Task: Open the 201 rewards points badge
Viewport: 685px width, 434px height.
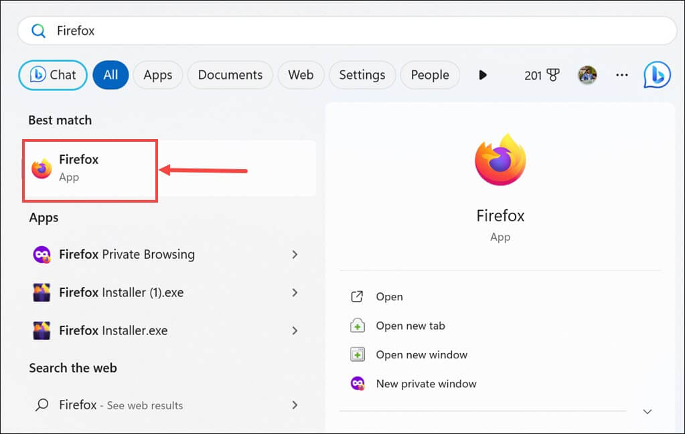Action: (x=542, y=75)
